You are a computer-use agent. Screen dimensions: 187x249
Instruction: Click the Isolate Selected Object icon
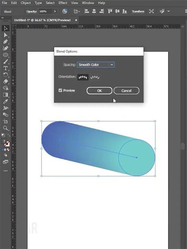coord(152,11)
